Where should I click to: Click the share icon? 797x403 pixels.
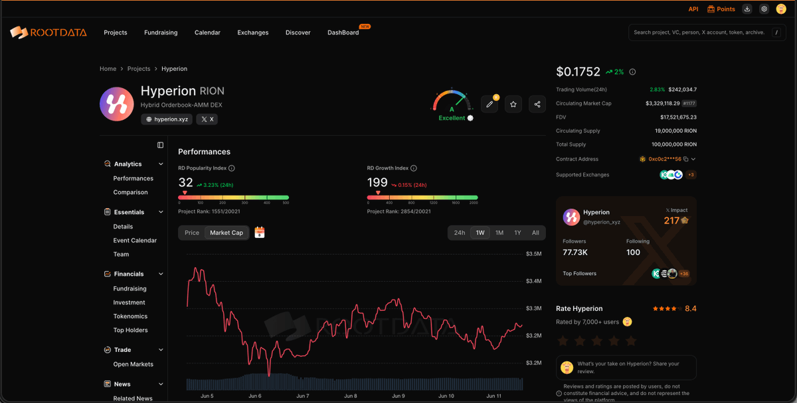[x=537, y=104]
